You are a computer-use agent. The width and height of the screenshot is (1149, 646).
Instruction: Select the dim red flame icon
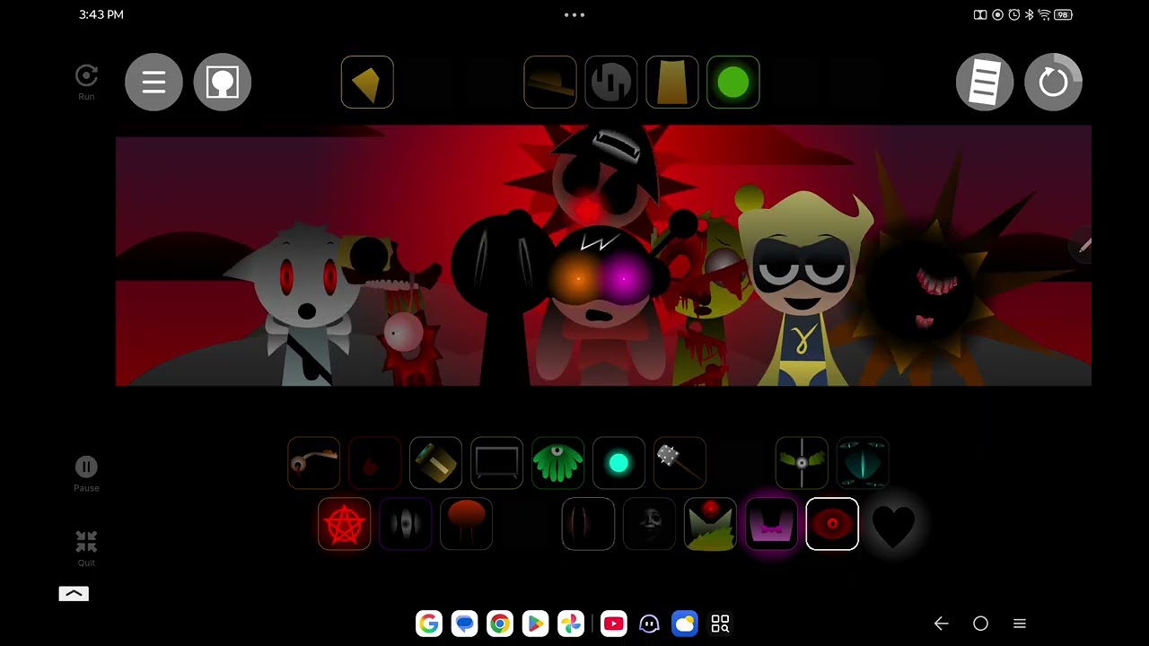click(374, 463)
